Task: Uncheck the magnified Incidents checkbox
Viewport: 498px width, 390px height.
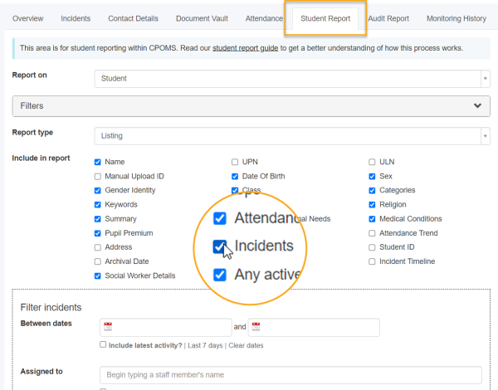Action: tap(220, 246)
